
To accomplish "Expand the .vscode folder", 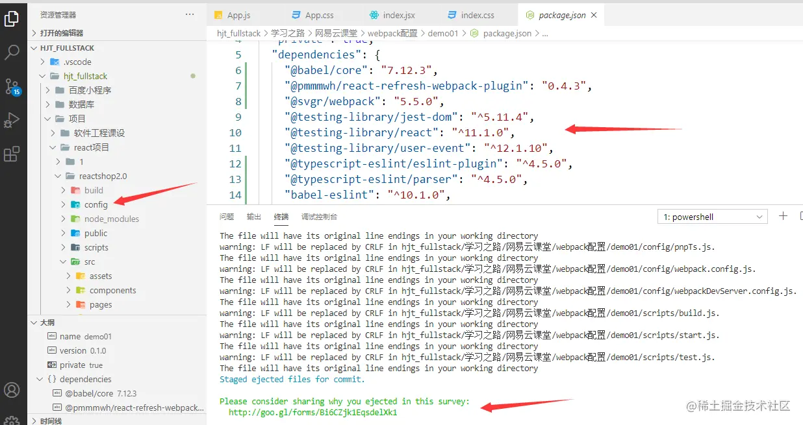I will point(118,62).
